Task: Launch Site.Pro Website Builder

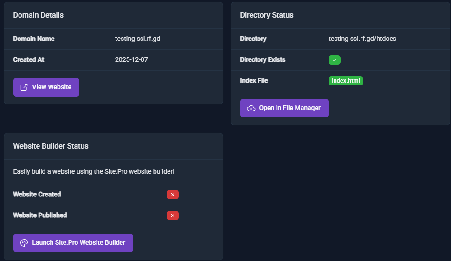Action: (73, 243)
